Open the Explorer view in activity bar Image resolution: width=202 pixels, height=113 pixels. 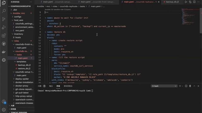pos(4,3)
